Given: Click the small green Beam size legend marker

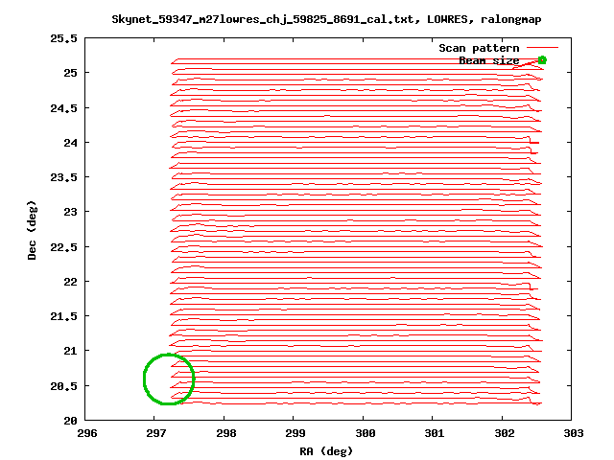Looking at the screenshot, I should [x=542, y=59].
